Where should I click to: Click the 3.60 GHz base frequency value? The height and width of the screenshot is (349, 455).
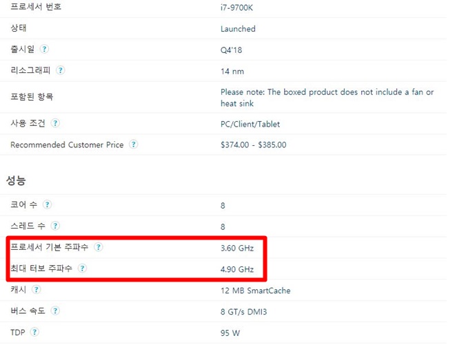(x=238, y=248)
